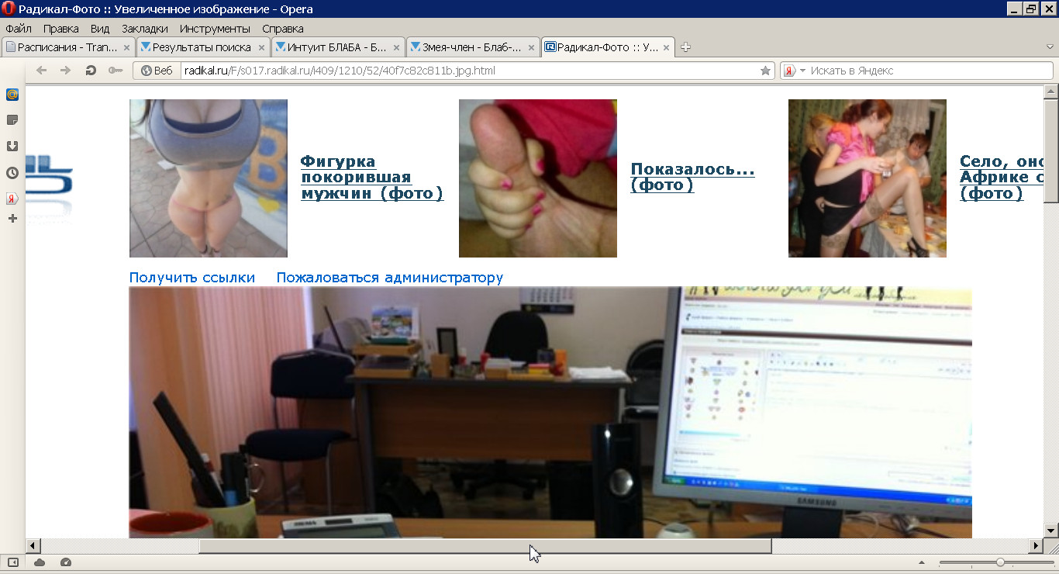Click the password wand key icon
This screenshot has width=1059, height=574.
click(116, 71)
